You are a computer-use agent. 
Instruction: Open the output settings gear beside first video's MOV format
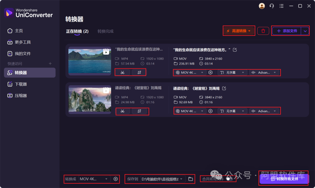click(211, 72)
